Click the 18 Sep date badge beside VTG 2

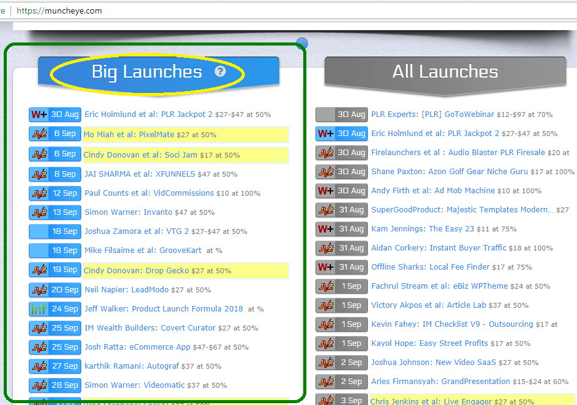pos(65,231)
